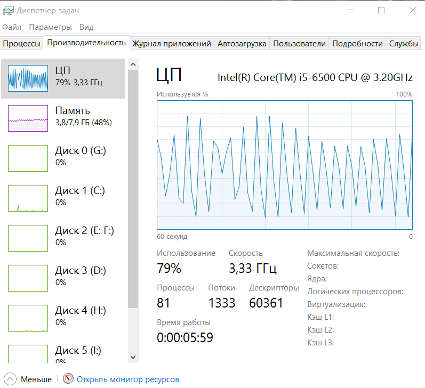Image resolution: width=425 pixels, height=388 pixels.
Task: Open the Файл menu
Action: click(x=12, y=27)
